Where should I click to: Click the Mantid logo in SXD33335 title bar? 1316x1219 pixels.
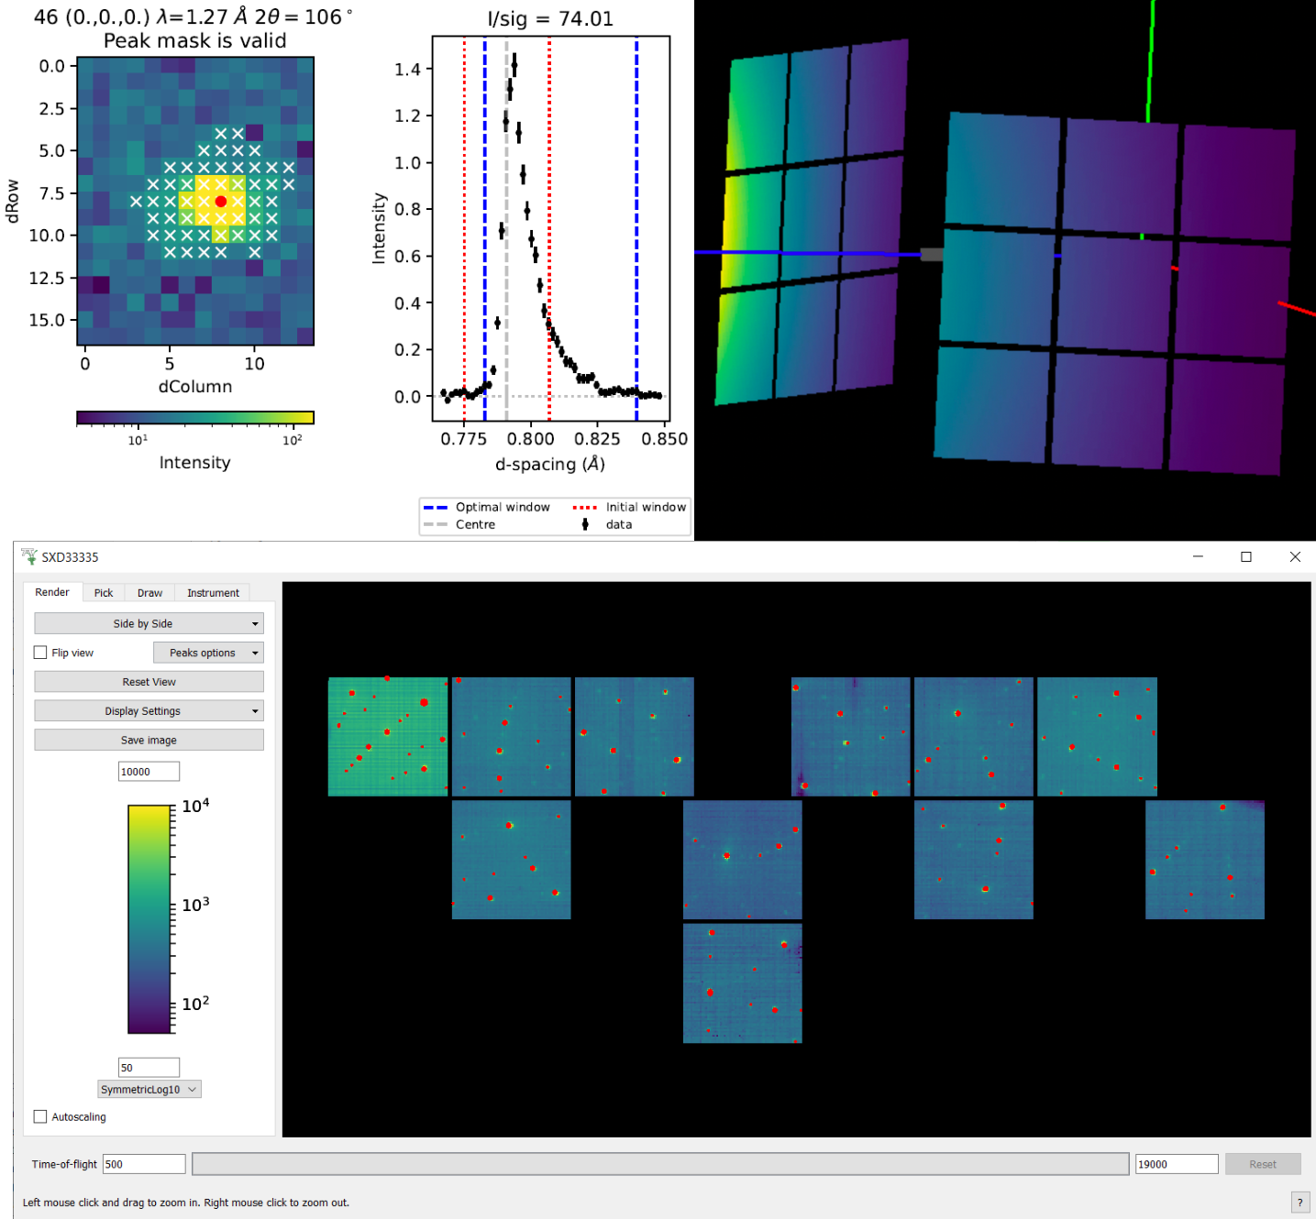point(29,556)
